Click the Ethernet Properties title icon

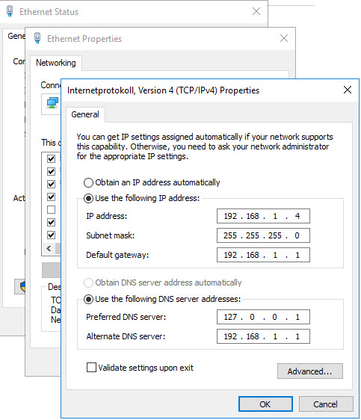(x=37, y=38)
